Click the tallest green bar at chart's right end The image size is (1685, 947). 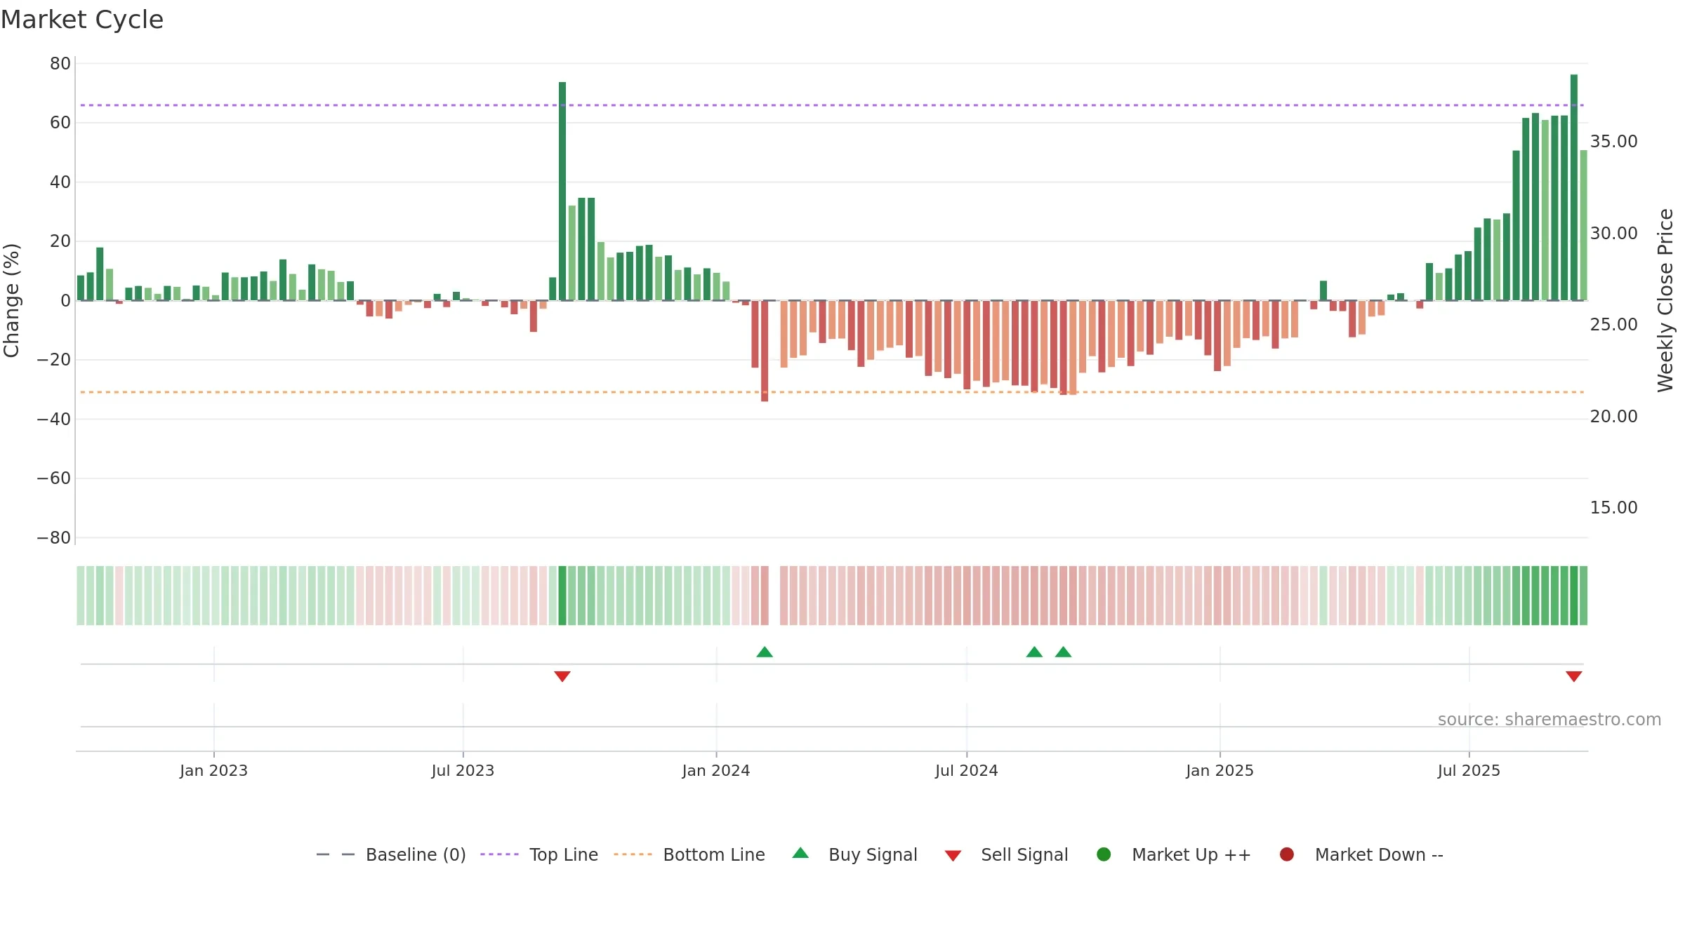pos(1574,187)
